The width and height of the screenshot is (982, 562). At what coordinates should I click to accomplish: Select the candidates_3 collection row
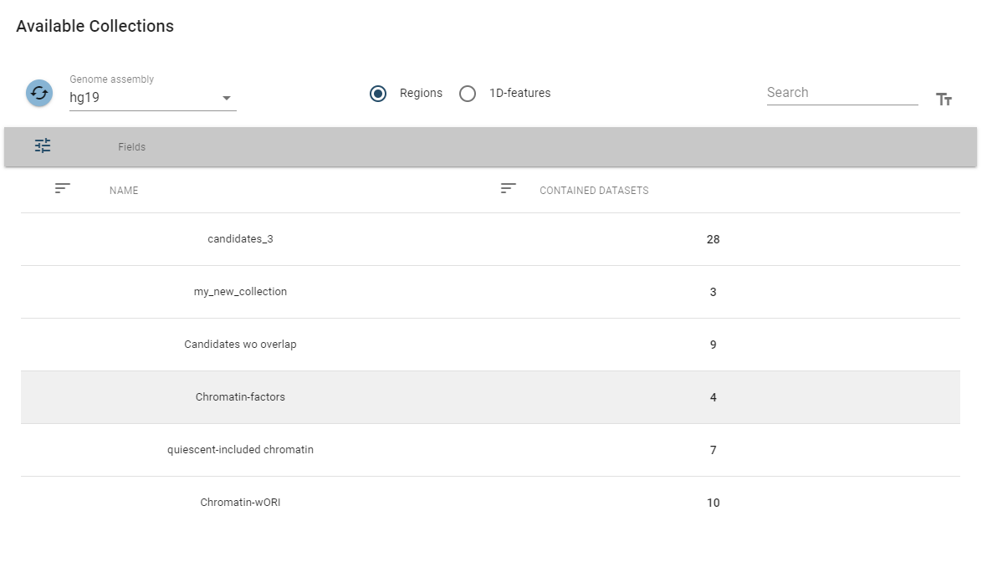240,239
